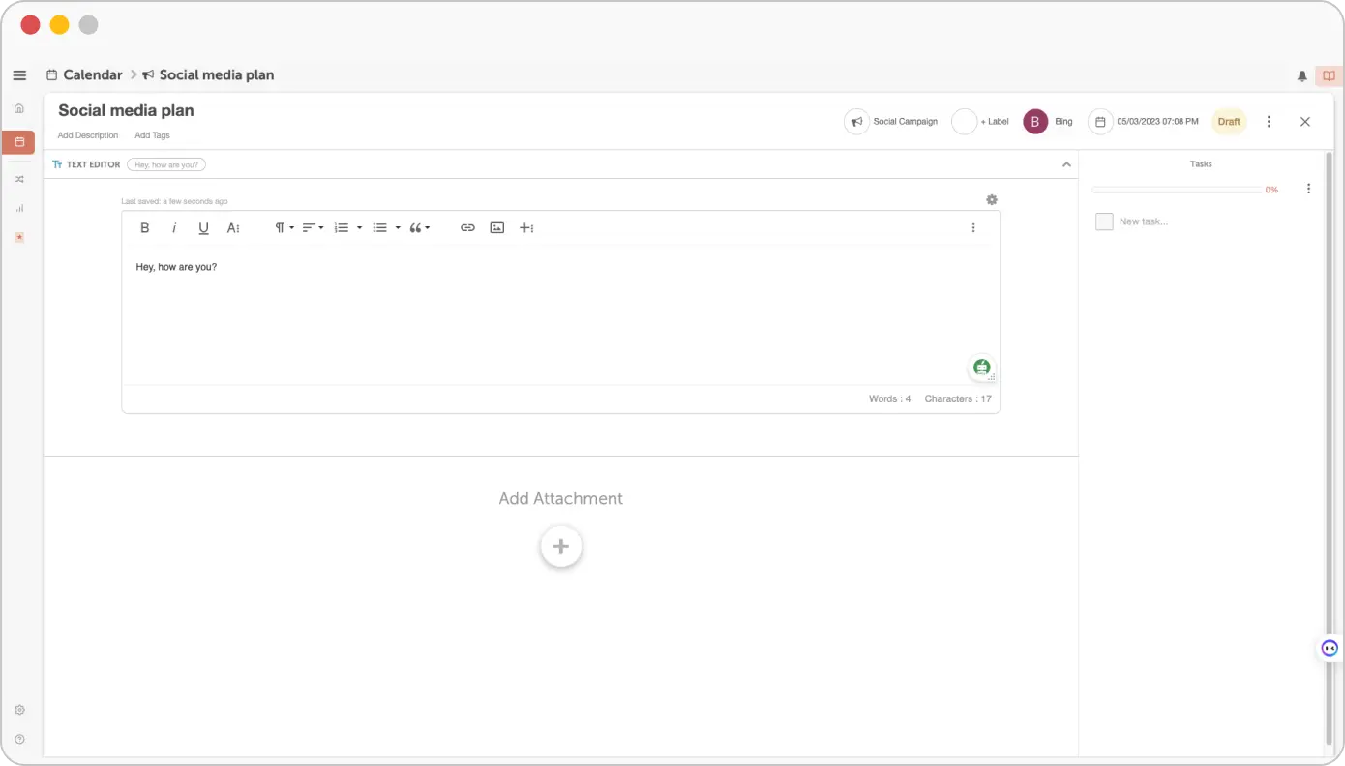This screenshot has height=766, width=1345.
Task: Click Add Tags below the title
Action: coord(152,135)
